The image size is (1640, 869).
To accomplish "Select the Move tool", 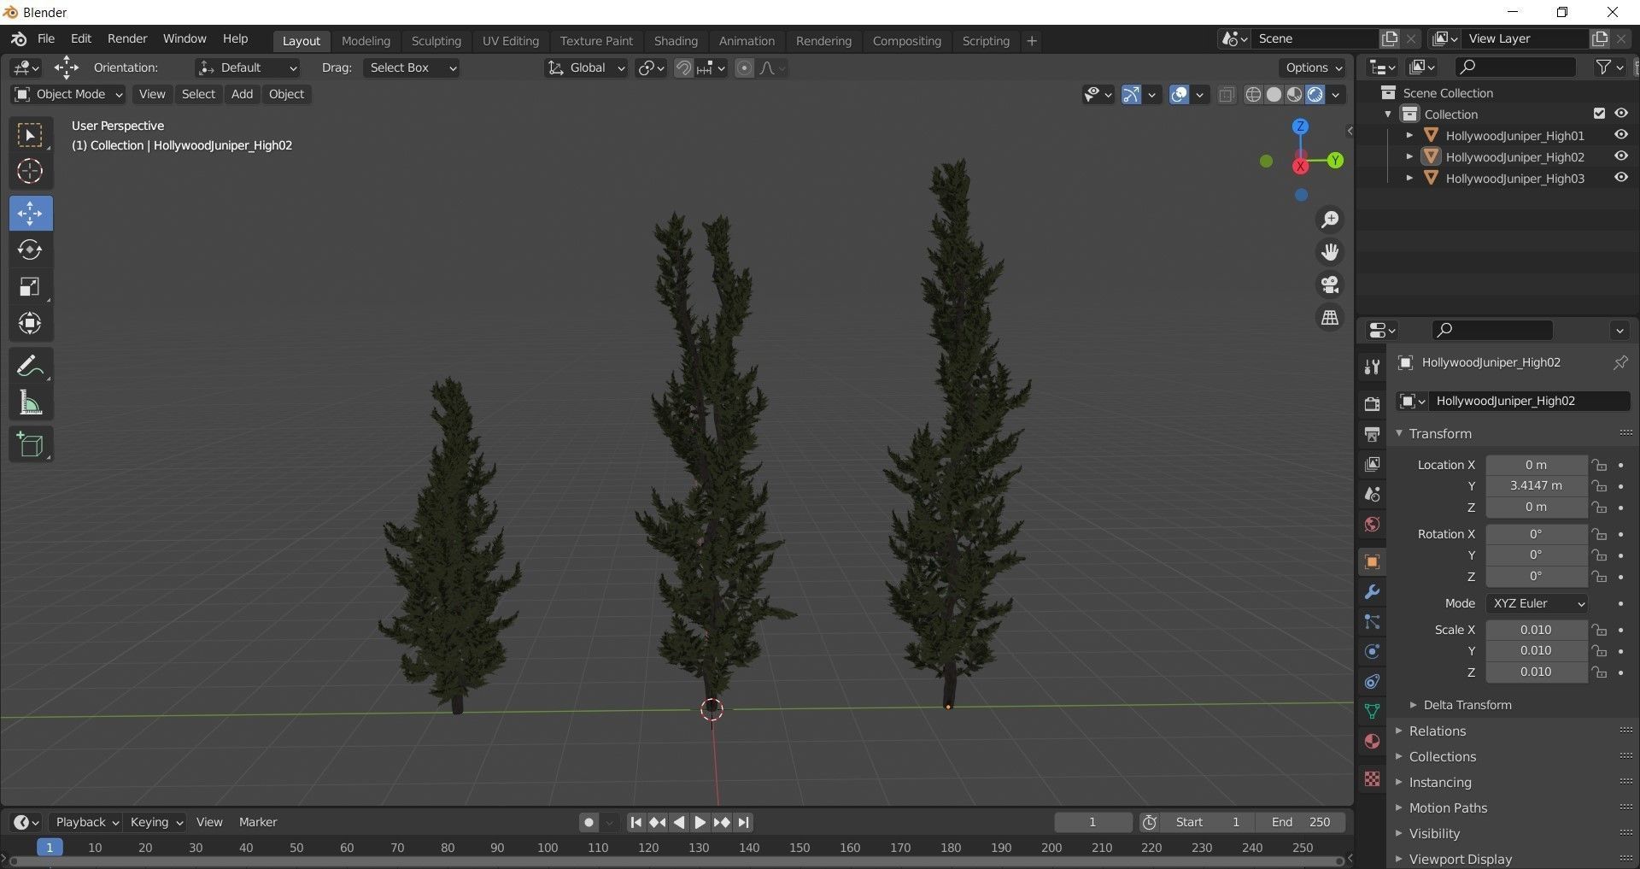I will 31,213.
